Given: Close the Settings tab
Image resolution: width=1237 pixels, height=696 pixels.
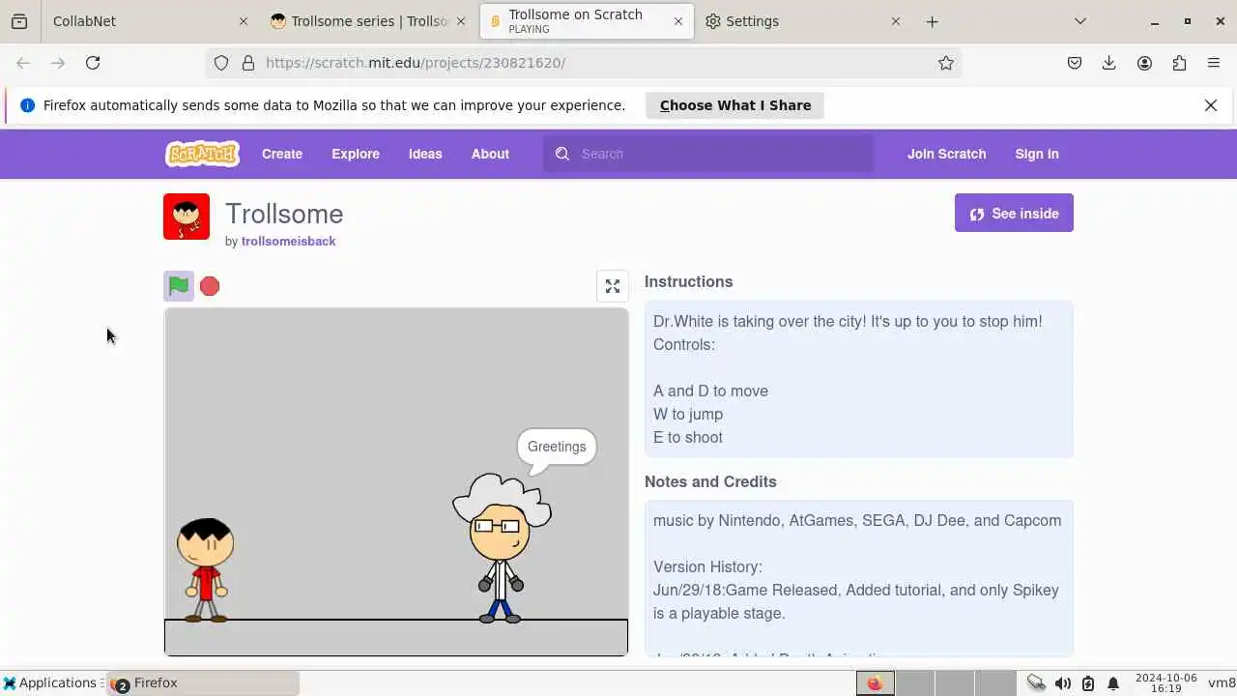Looking at the screenshot, I should (x=895, y=21).
